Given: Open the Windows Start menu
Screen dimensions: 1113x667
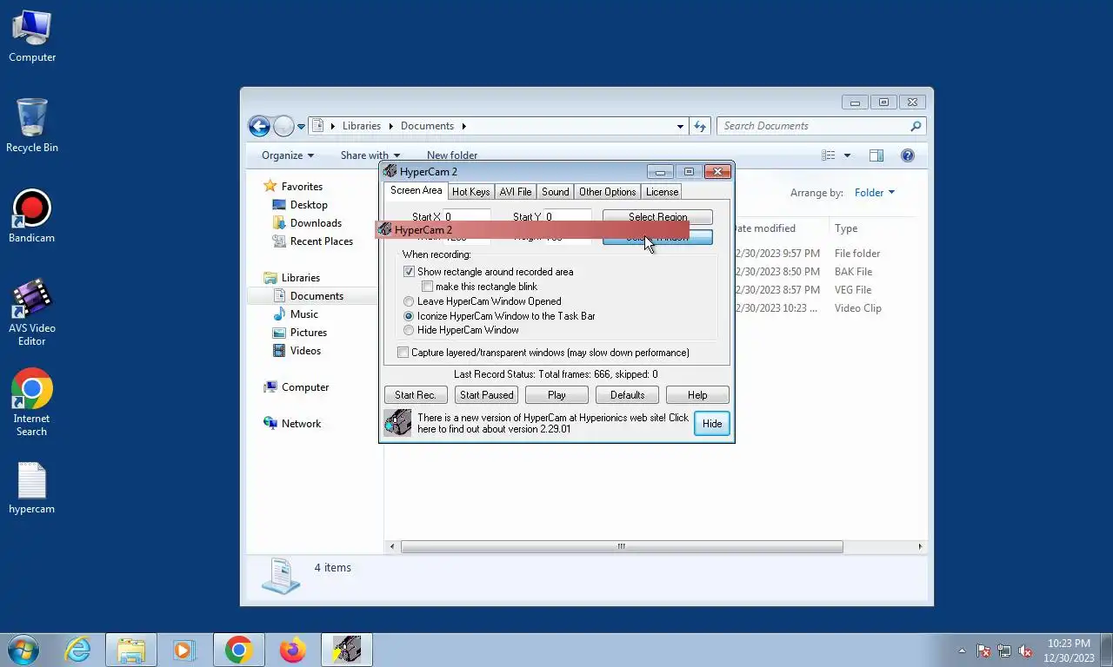Looking at the screenshot, I should (23, 650).
